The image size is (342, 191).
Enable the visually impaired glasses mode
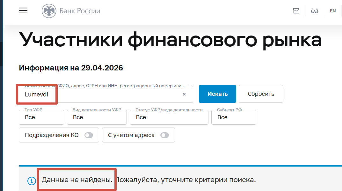coord(315,11)
